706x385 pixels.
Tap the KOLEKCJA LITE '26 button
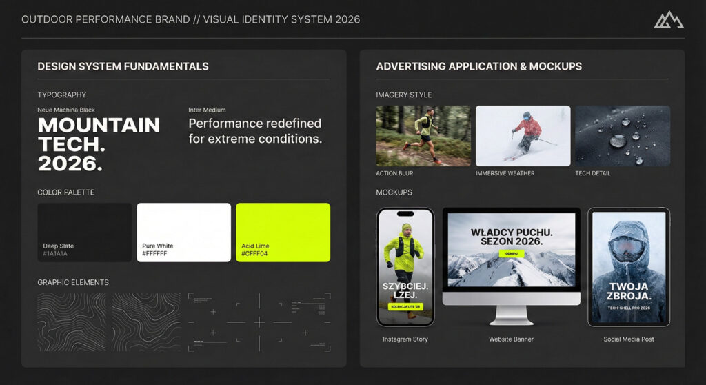(405, 306)
